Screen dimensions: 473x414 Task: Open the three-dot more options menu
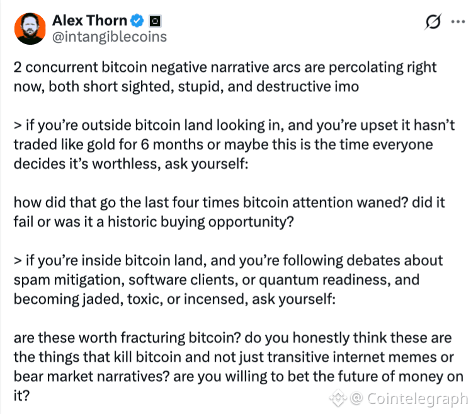tap(458, 23)
